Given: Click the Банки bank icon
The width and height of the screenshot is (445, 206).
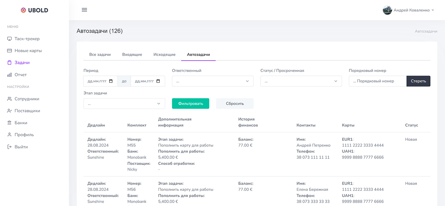Looking at the screenshot, I should click(9, 122).
